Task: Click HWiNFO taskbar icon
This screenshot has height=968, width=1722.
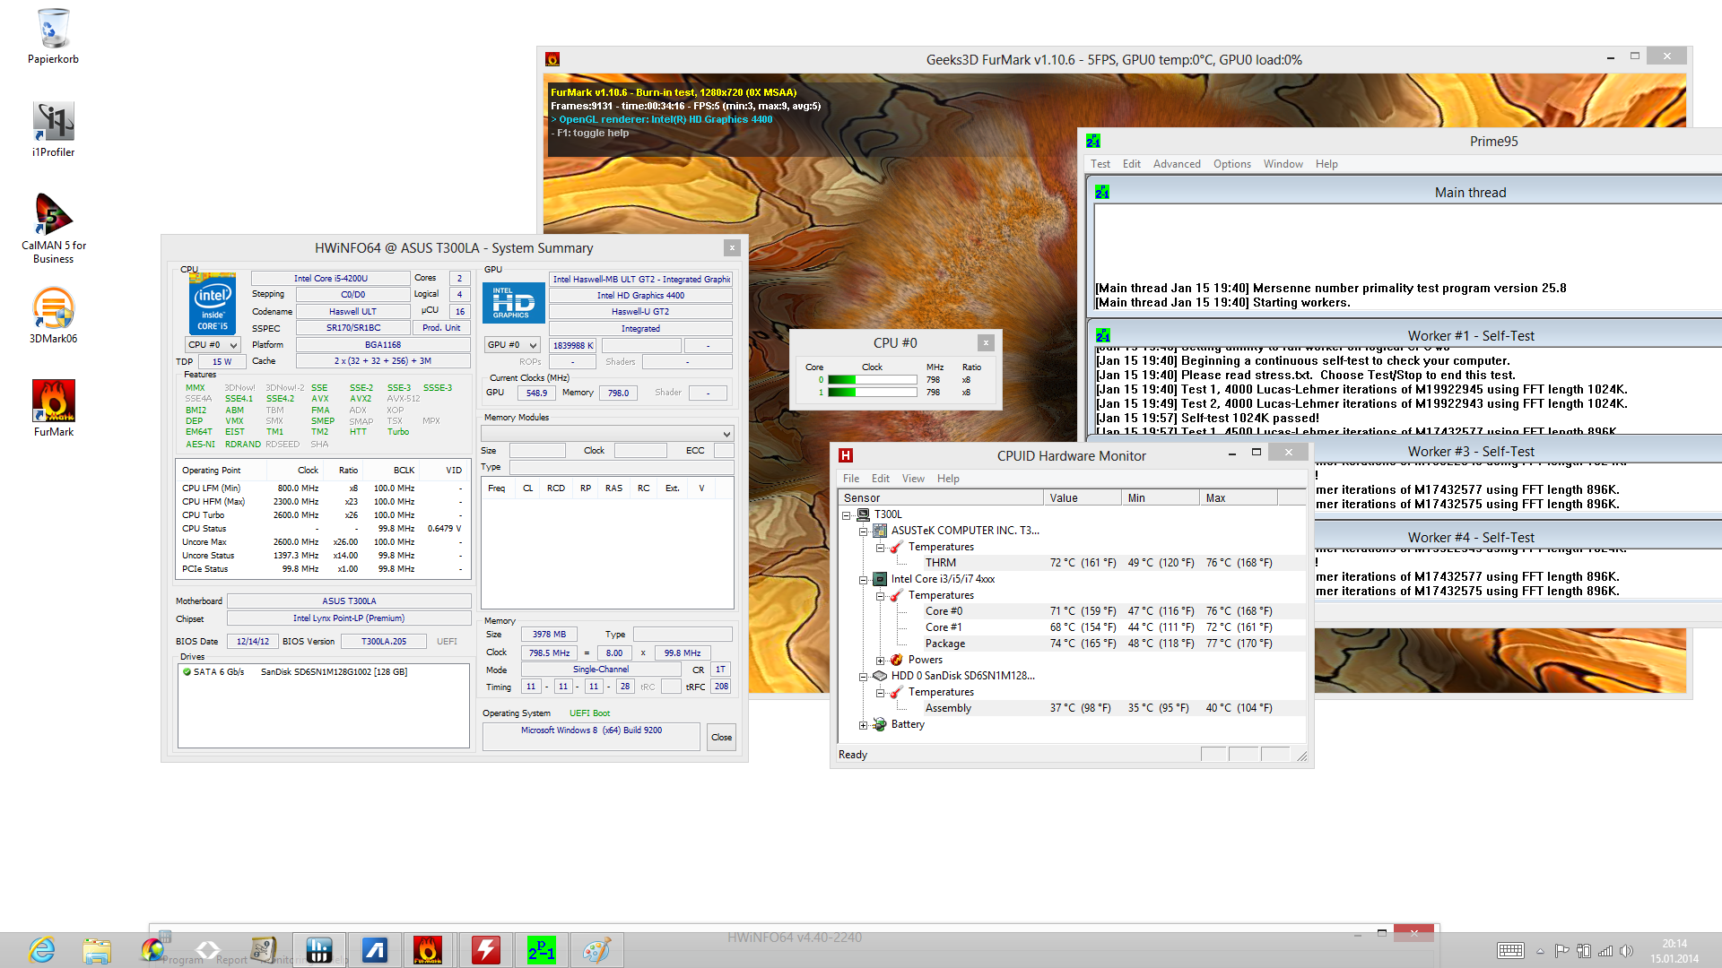Action: [318, 950]
